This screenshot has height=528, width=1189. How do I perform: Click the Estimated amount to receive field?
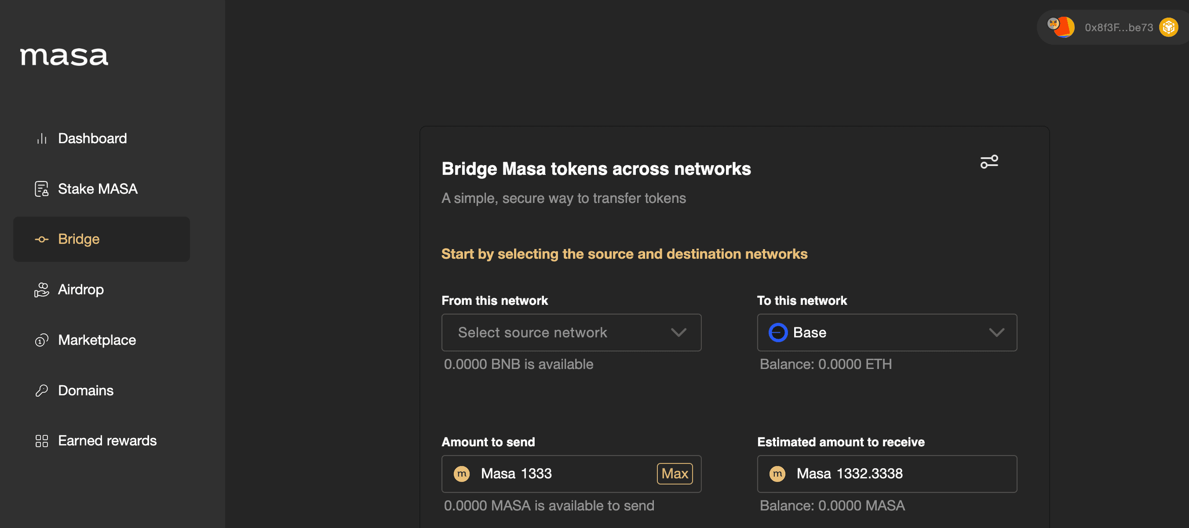coord(886,473)
